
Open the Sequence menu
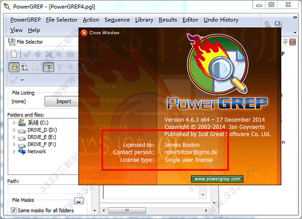[117, 20]
